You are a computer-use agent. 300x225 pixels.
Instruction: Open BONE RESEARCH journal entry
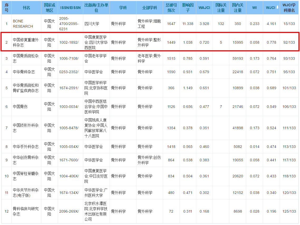pos(23,24)
